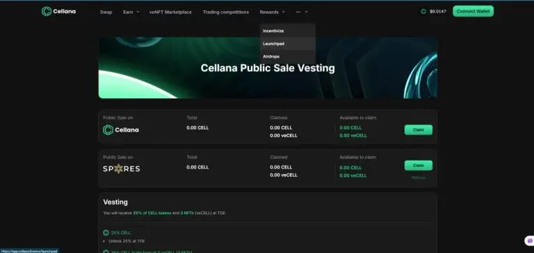
Task: Click the Cellana logo in Public Sale row
Action: [x=120, y=130]
